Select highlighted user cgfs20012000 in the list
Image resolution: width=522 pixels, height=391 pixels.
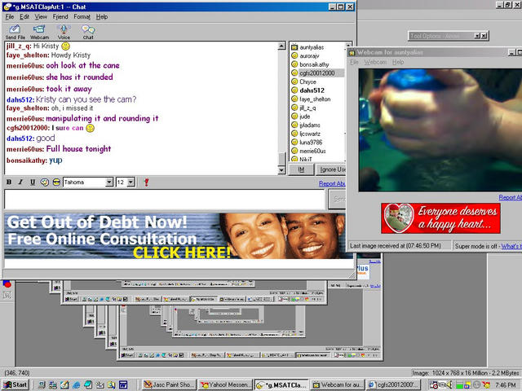click(x=316, y=73)
